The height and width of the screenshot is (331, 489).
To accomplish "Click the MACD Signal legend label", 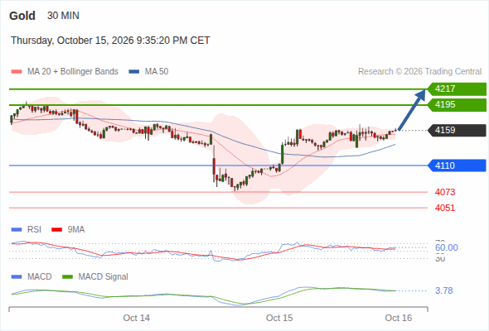I will point(103,277).
